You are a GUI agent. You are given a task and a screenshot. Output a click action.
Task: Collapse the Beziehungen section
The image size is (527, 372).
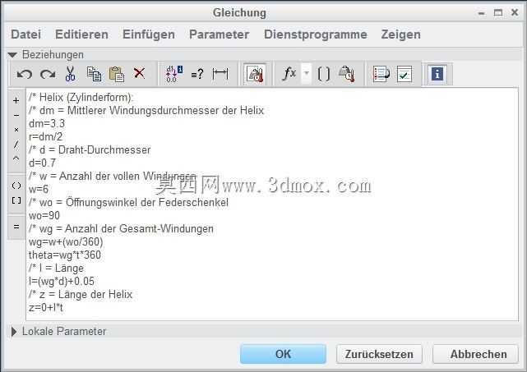coord(13,55)
